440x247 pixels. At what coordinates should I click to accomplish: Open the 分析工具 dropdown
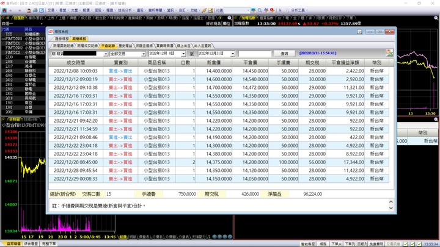pyautogui.click(x=299, y=10)
